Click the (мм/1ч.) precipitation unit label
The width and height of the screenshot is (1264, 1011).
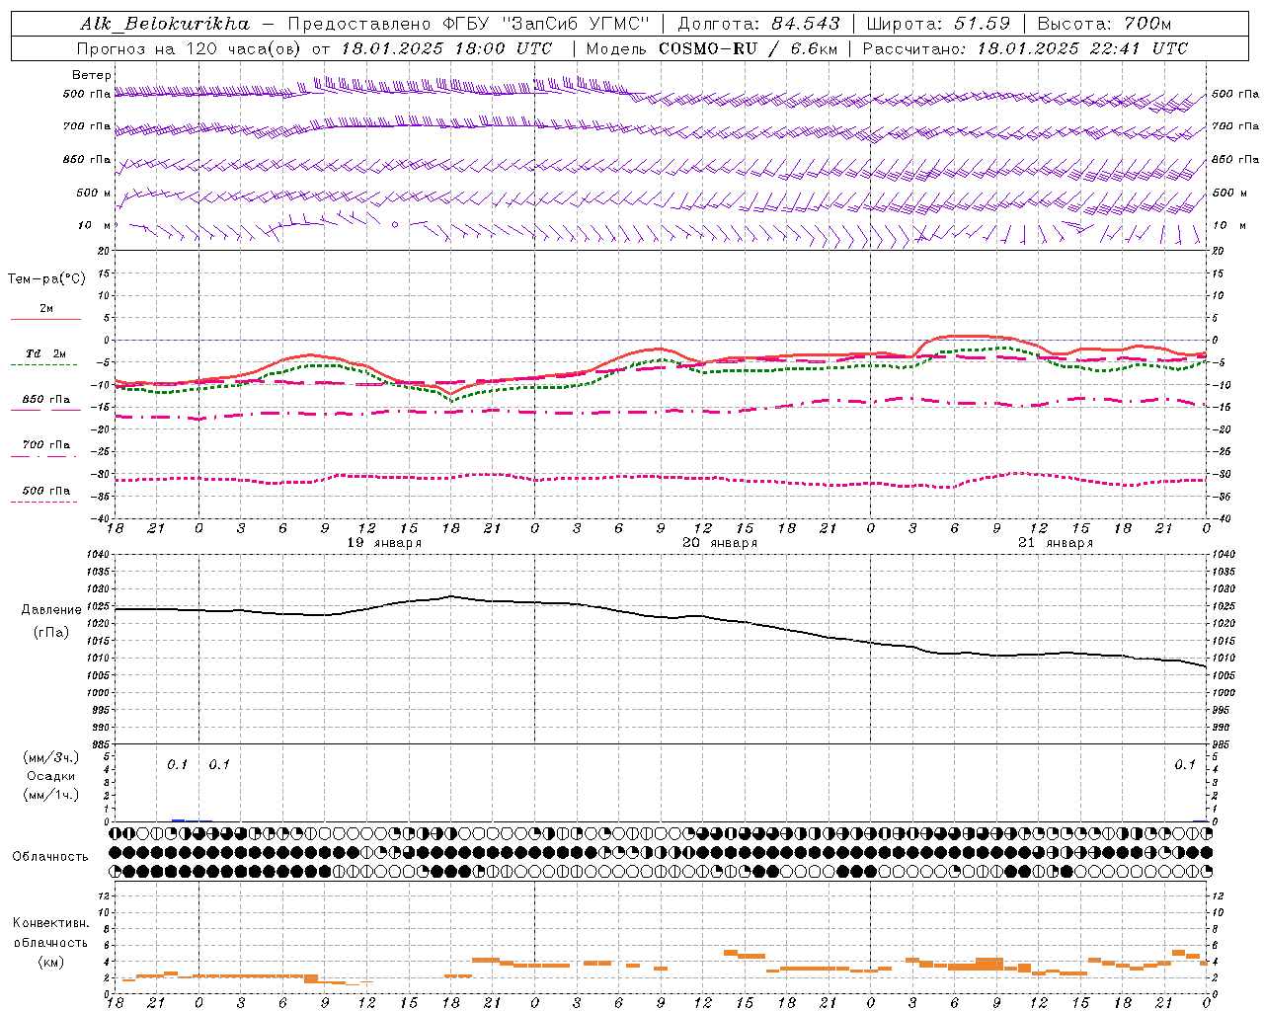click(x=51, y=795)
